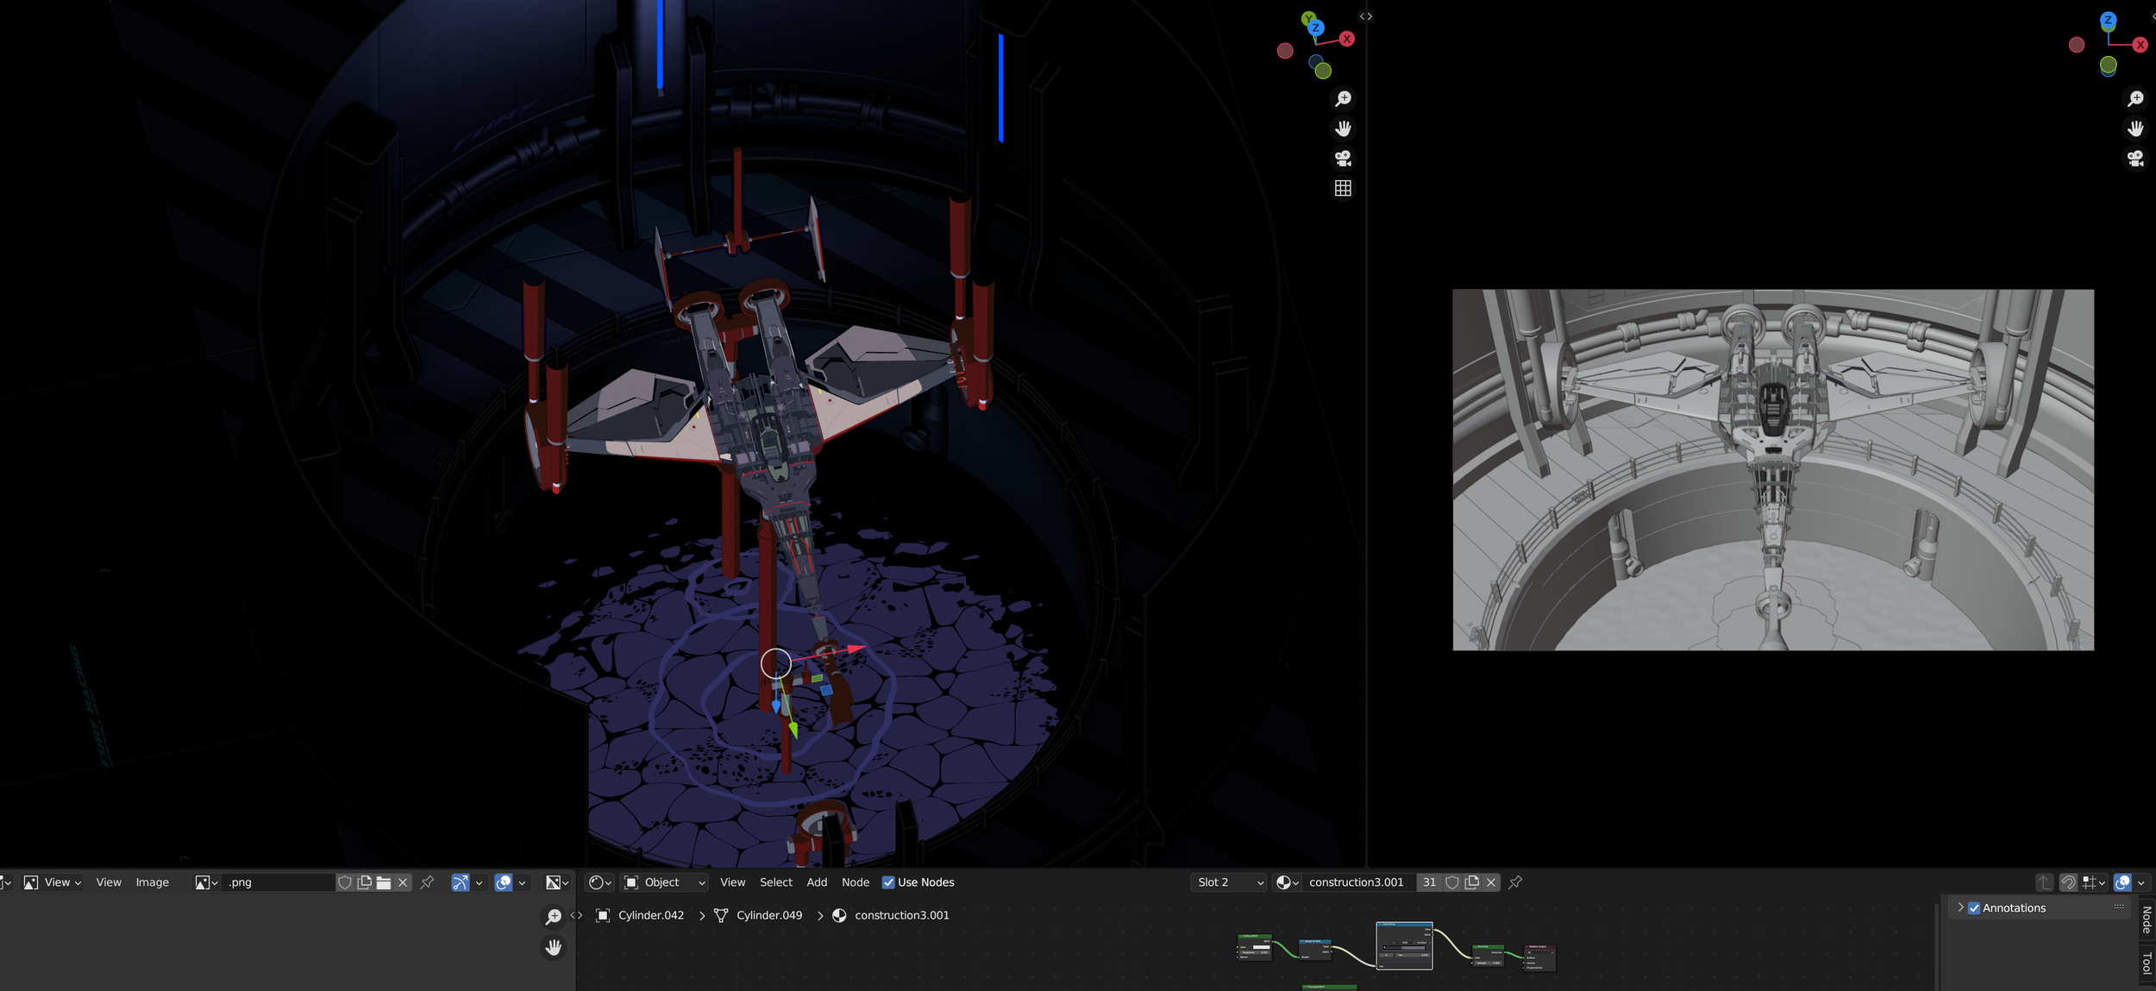The height and width of the screenshot is (991, 2156).
Task: Click the green Y axis in main viewport gizmo
Action: point(1308,18)
